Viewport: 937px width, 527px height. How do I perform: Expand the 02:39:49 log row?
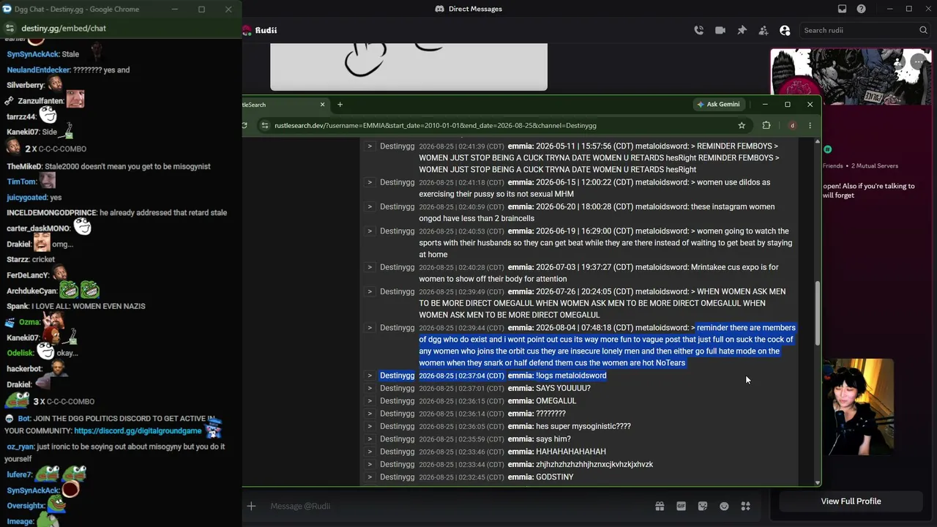pyautogui.click(x=370, y=291)
